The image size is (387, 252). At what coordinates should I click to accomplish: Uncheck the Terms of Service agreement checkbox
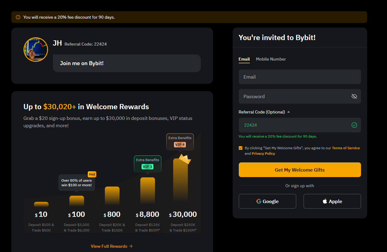pos(241,148)
